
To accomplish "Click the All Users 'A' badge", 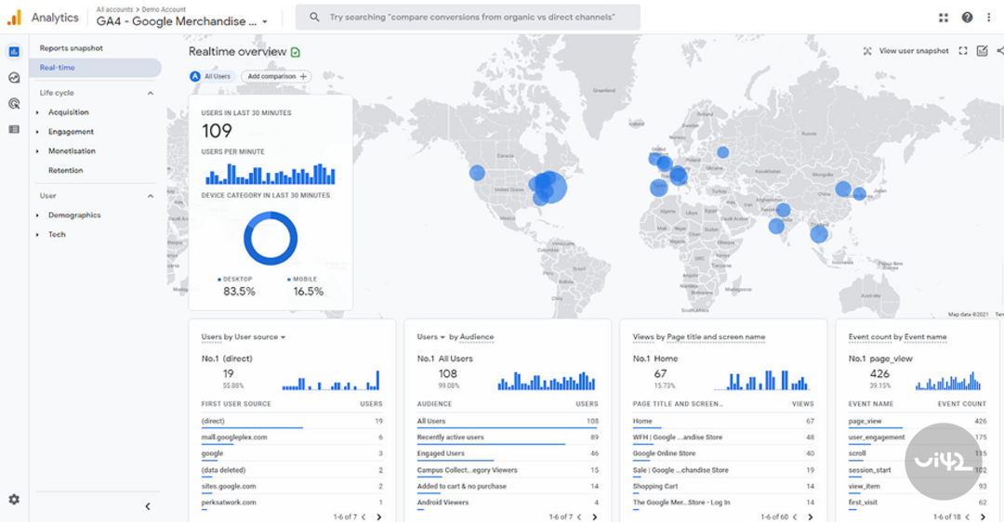I will click(195, 76).
